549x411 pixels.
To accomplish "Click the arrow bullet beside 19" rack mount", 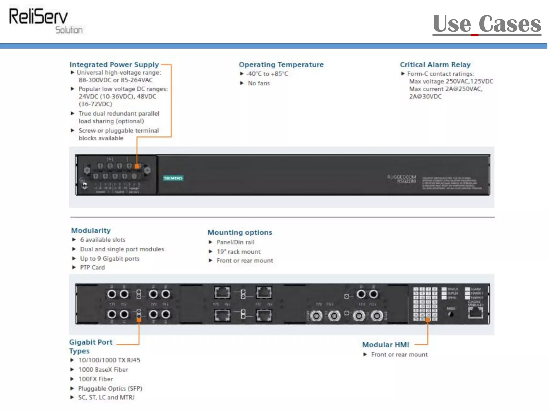I will tap(210, 252).
